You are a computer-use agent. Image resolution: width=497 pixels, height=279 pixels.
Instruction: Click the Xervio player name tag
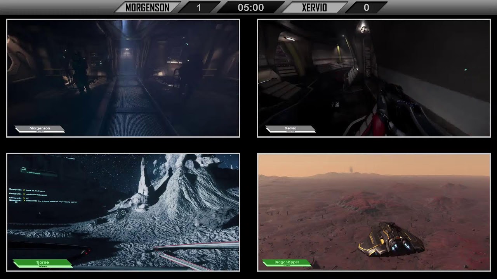click(x=290, y=129)
